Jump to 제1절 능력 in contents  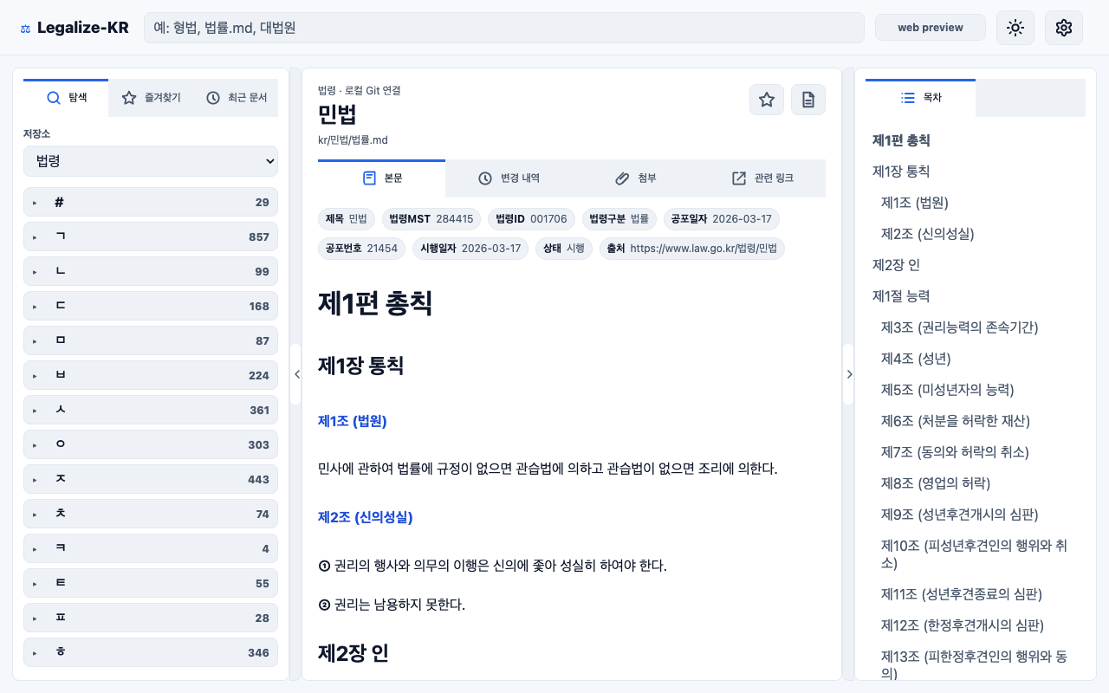tap(901, 296)
